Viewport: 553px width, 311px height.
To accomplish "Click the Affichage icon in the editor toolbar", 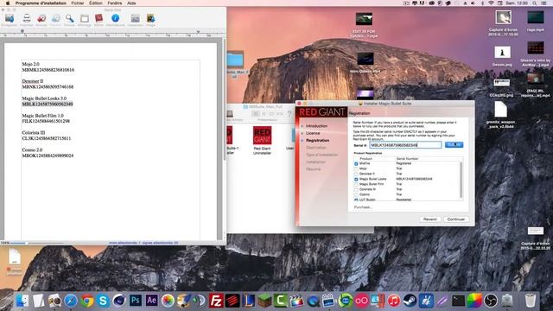I will click(x=85, y=18).
